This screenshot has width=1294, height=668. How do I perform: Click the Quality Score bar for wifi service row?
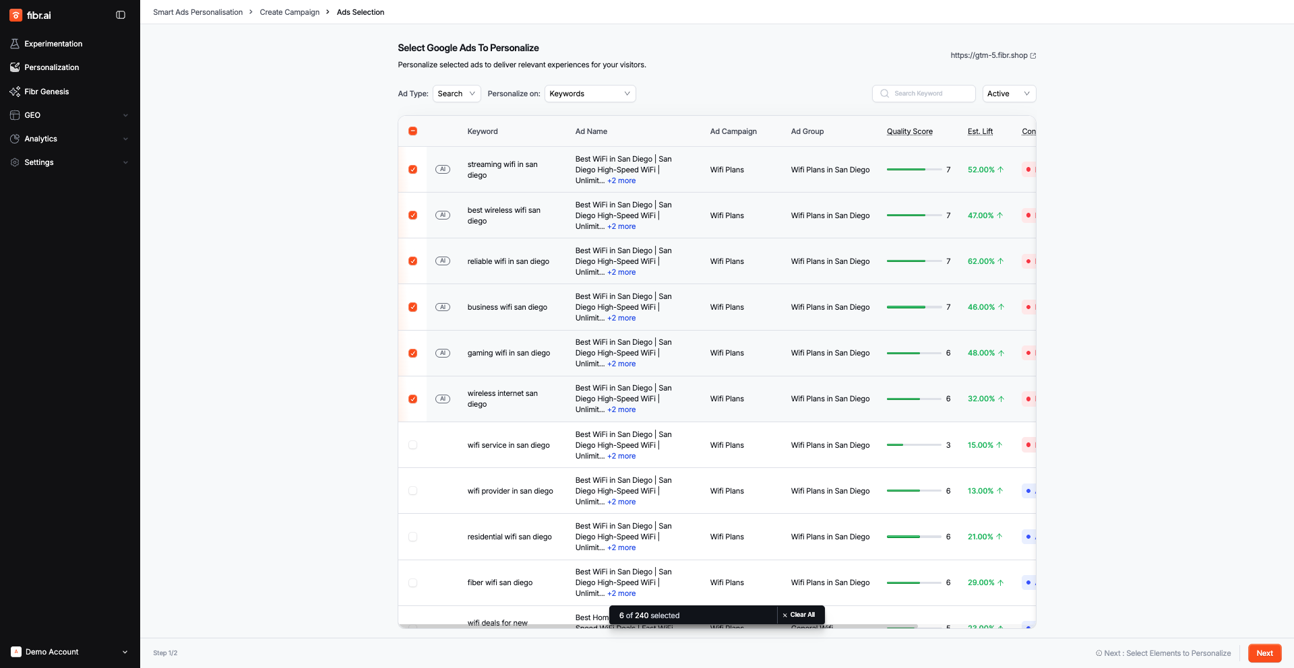click(913, 445)
